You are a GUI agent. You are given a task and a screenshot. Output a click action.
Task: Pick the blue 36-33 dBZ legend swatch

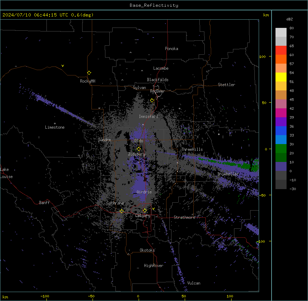tap(281, 130)
